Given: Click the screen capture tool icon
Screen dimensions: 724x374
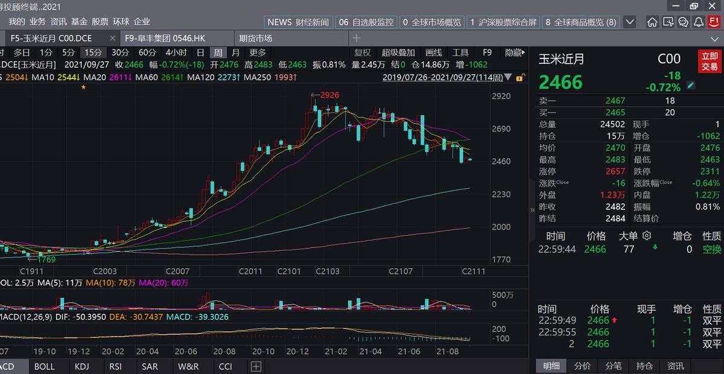Looking at the screenshot, I should coord(668,21).
